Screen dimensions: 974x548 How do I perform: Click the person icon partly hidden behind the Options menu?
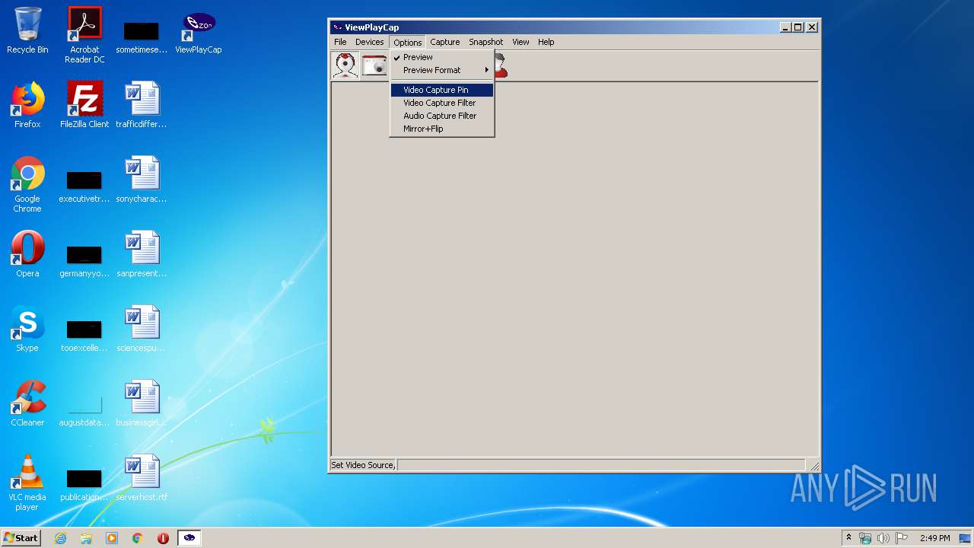click(x=501, y=65)
